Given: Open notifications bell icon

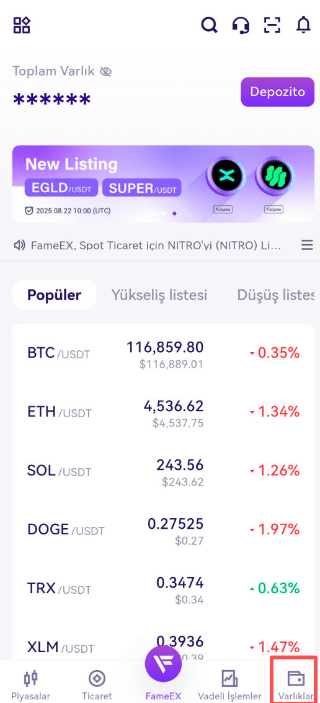Looking at the screenshot, I should 304,25.
